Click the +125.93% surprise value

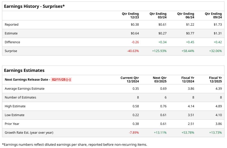[159, 51]
